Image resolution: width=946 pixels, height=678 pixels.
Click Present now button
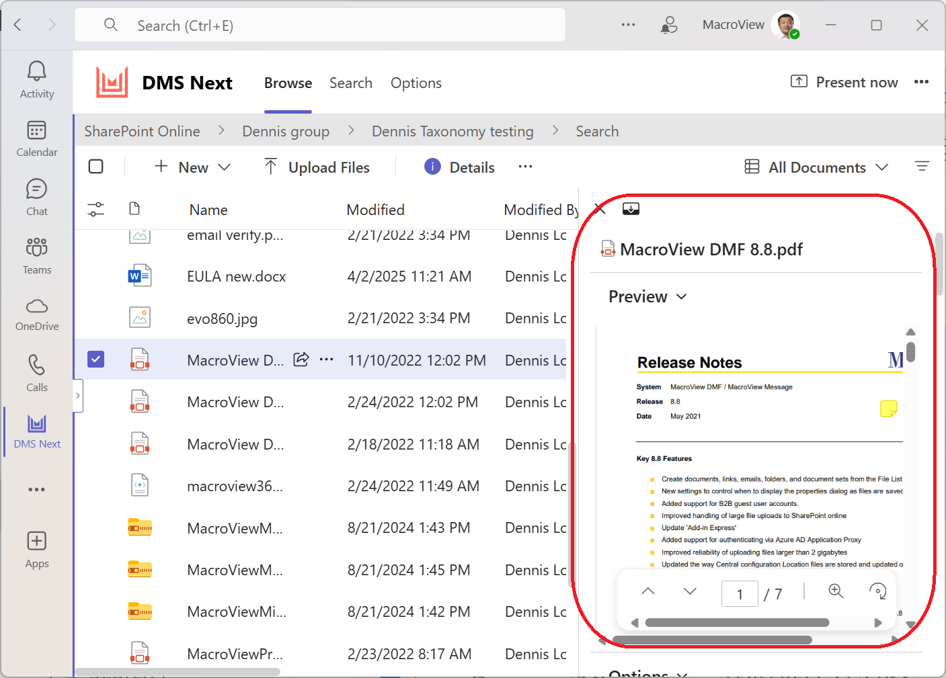844,82
